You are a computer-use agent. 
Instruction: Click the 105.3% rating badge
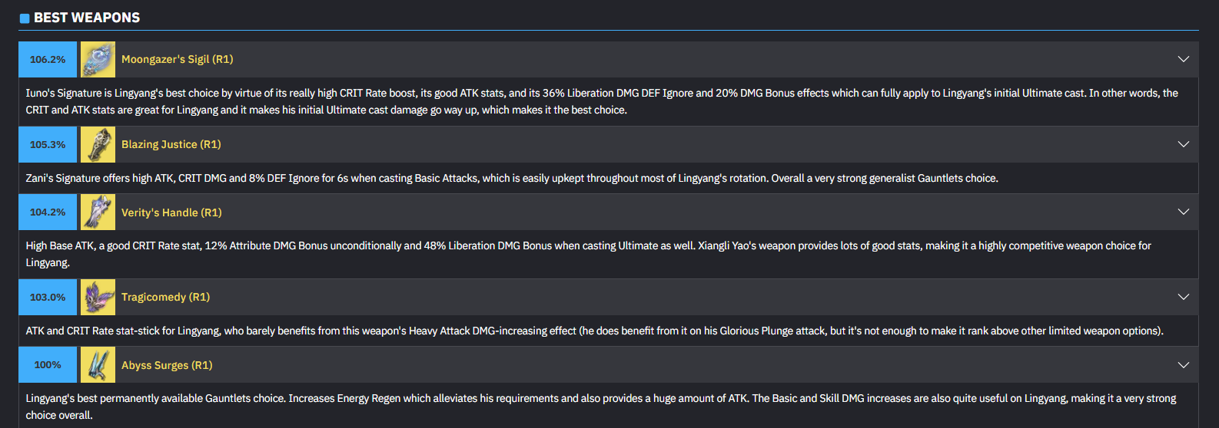(48, 144)
